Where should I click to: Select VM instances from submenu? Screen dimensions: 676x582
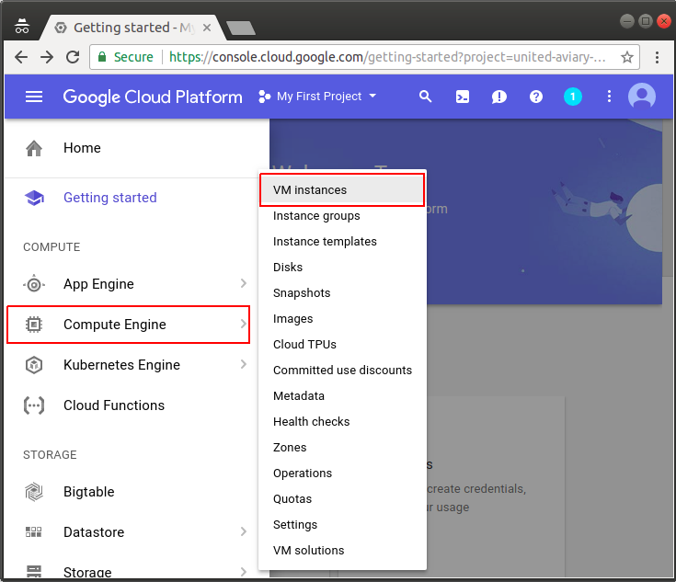tap(342, 190)
